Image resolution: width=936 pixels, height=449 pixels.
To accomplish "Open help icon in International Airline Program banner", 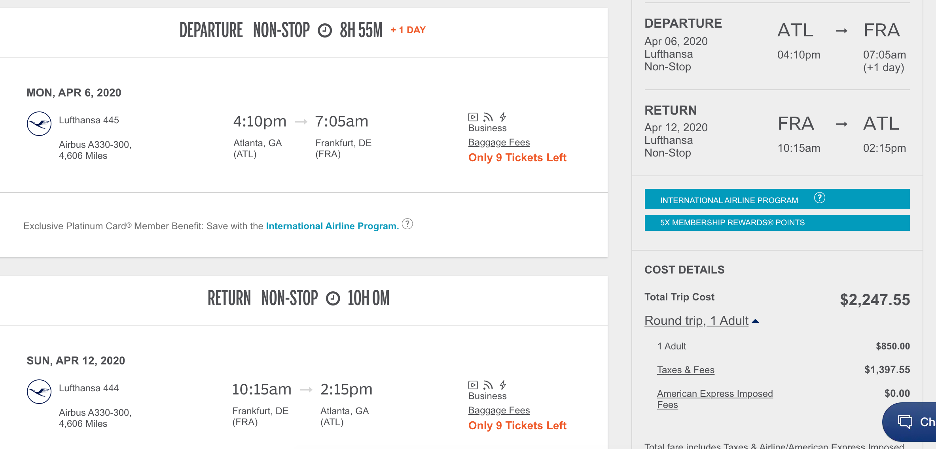I will 819,198.
